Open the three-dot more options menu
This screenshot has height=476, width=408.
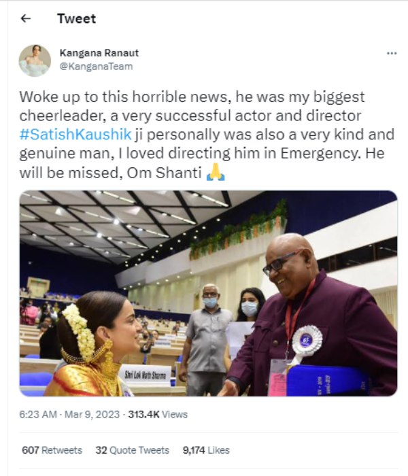(391, 53)
